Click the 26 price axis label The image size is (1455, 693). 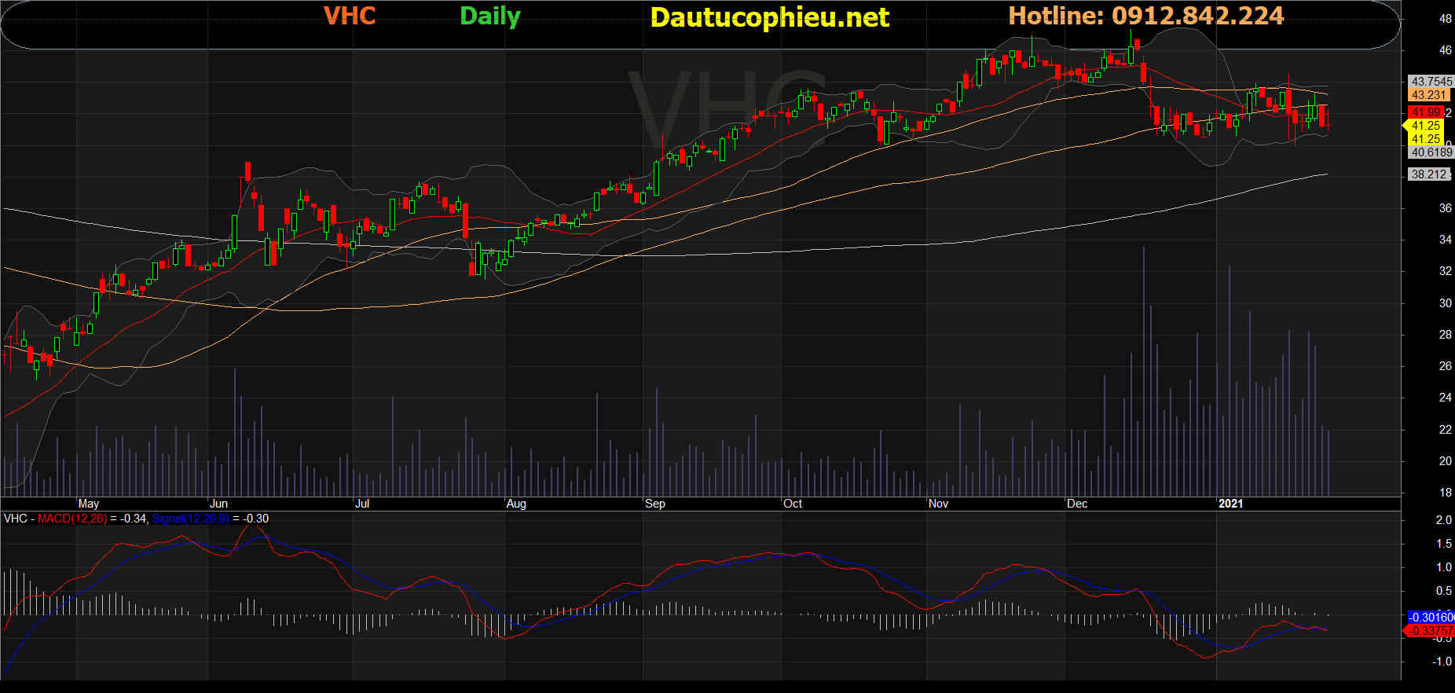click(x=1445, y=366)
